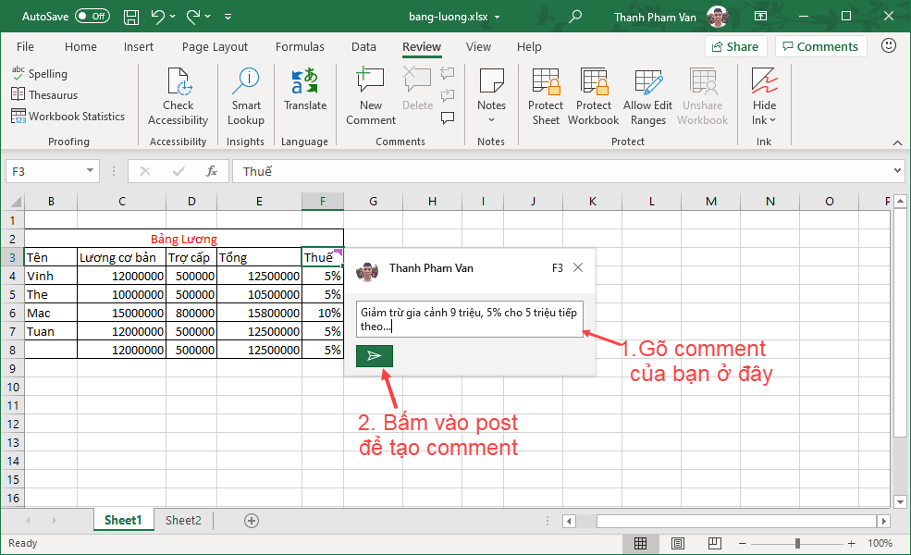Click the vertical scrollbar down arrow
The width and height of the screenshot is (911, 555).
[x=900, y=501]
